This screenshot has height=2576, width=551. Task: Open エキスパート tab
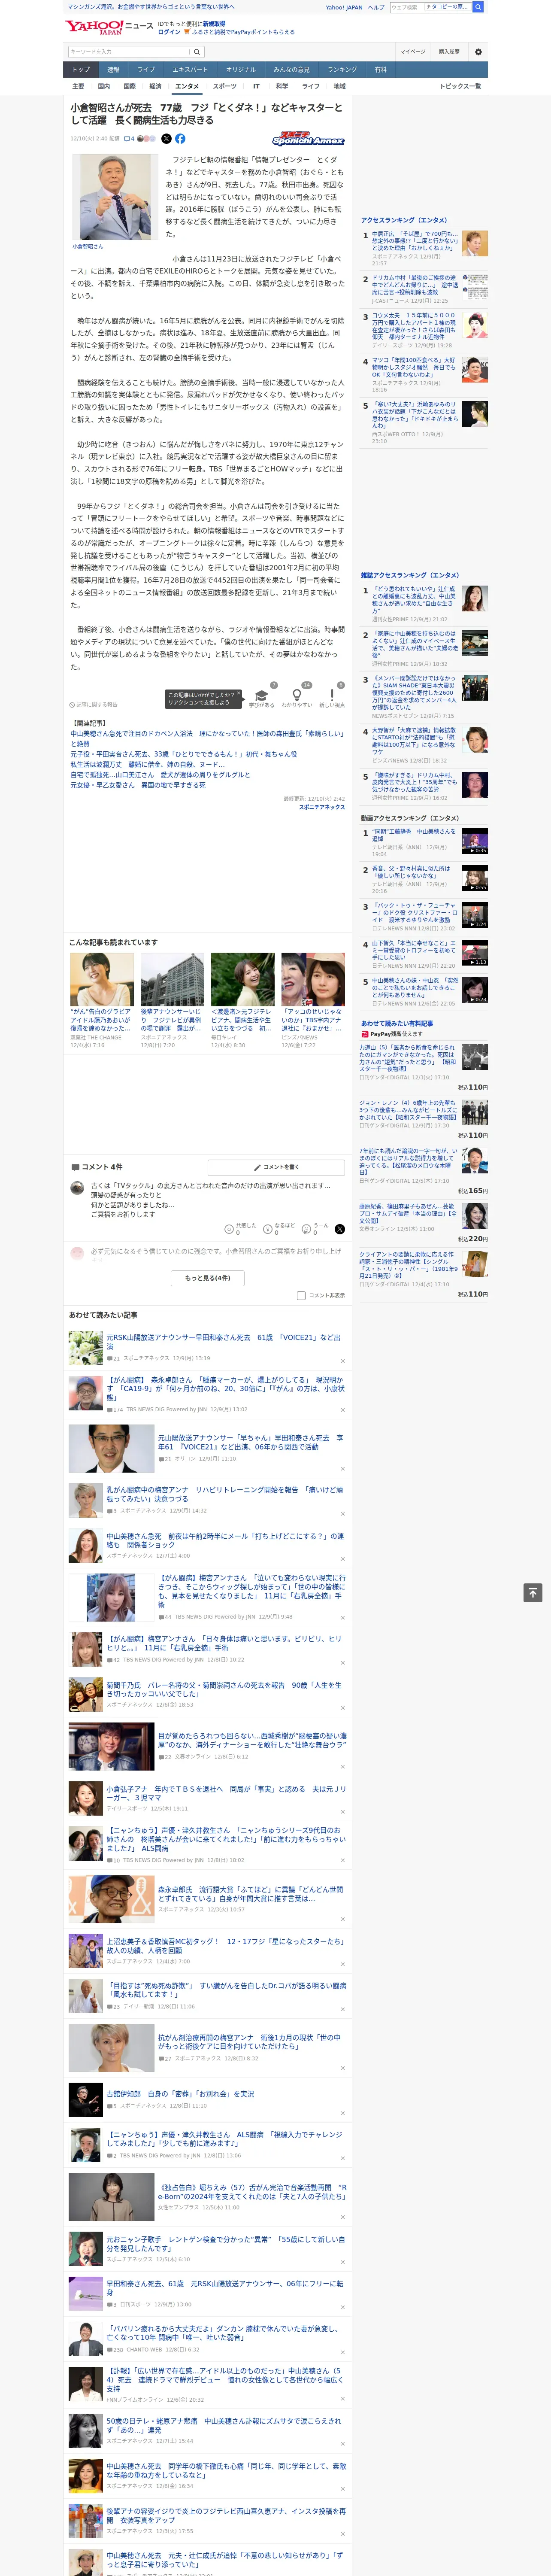click(190, 70)
